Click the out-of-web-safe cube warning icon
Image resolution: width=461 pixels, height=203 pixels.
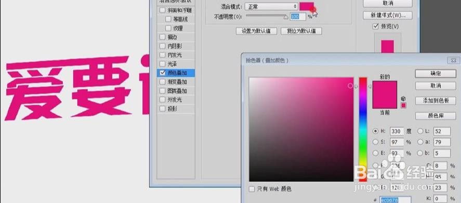point(403,99)
